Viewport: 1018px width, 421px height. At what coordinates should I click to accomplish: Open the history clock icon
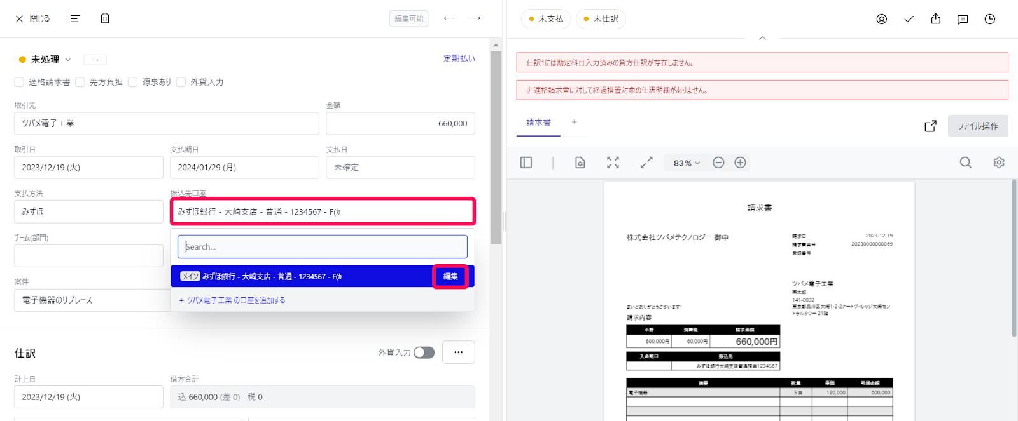point(990,19)
